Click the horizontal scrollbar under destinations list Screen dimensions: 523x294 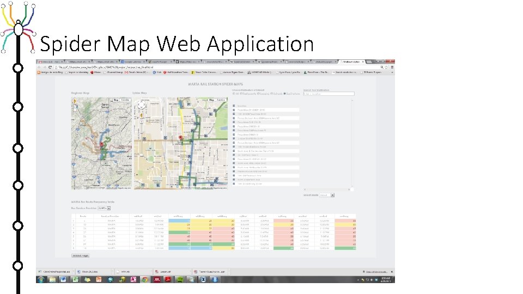click(327, 189)
